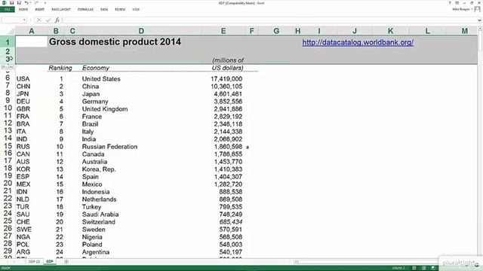Switch to the 'GDP (2)' sheet tab
Viewport: 483px width, 271px height.
(34, 262)
